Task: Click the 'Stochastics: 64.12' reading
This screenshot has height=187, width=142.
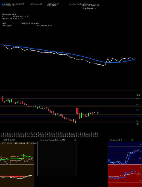Action: click(x=9, y=14)
